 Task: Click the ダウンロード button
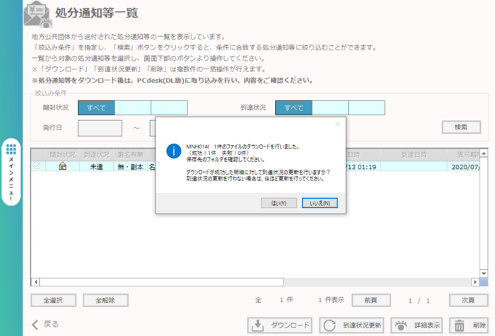click(x=280, y=325)
